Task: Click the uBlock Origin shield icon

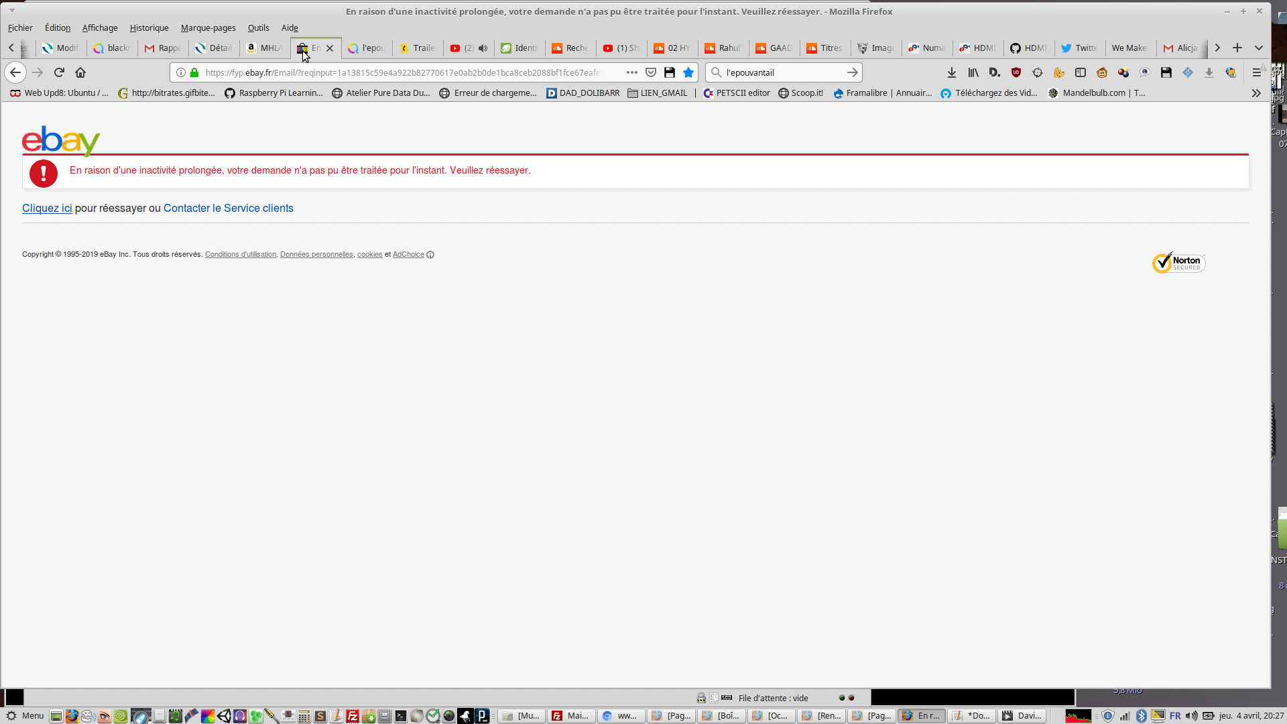Action: click(x=1016, y=72)
